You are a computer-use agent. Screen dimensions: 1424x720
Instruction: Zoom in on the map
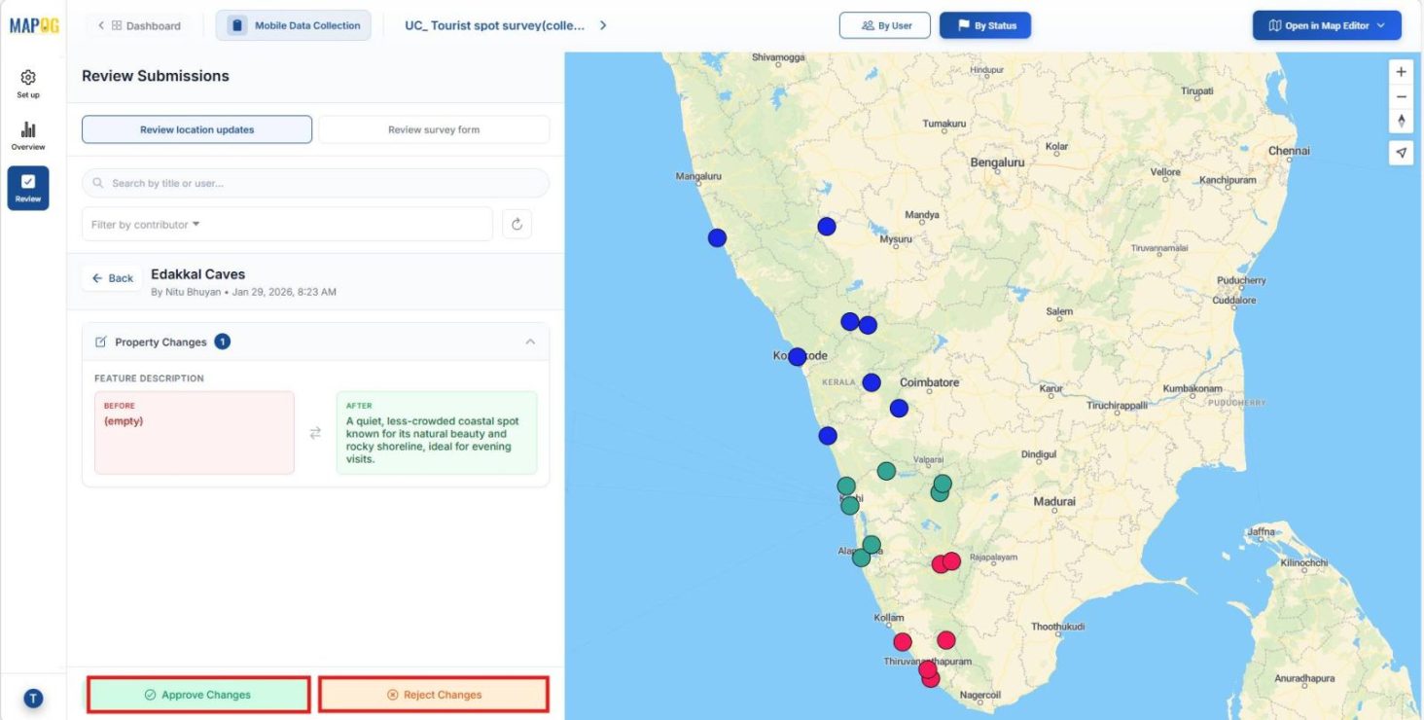pyautogui.click(x=1401, y=71)
